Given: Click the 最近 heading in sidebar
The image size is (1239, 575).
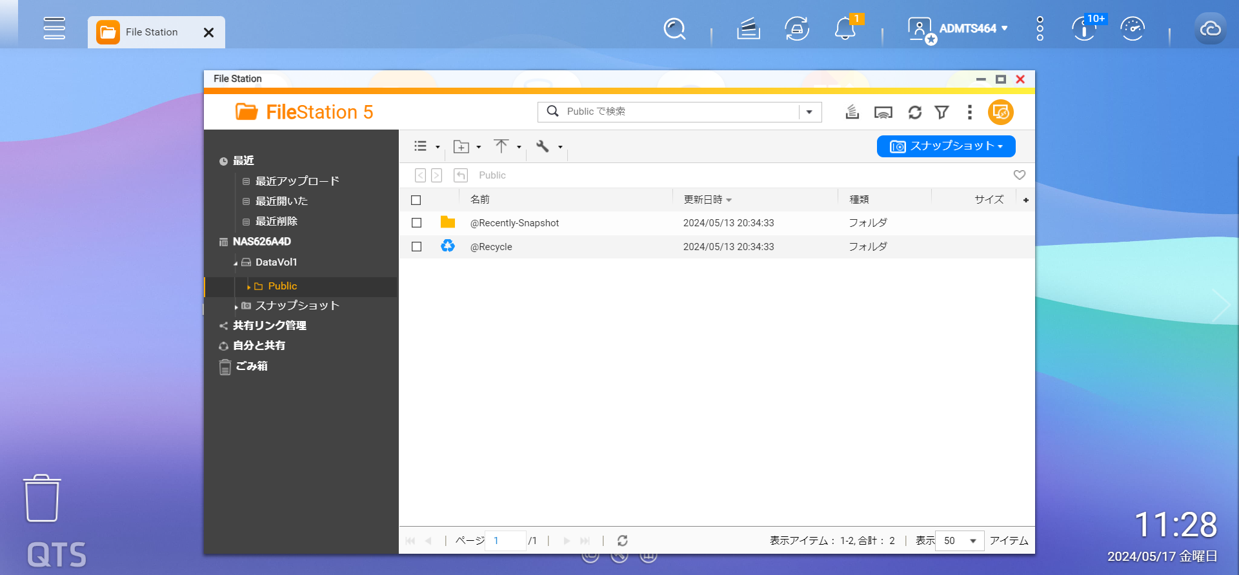Looking at the screenshot, I should coord(243,161).
